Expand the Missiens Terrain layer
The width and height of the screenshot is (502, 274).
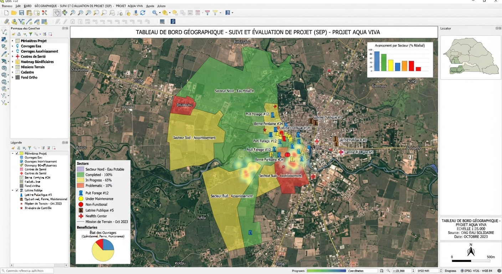point(12,67)
